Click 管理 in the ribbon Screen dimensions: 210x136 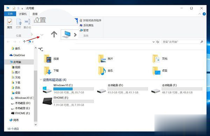tap(84, 30)
